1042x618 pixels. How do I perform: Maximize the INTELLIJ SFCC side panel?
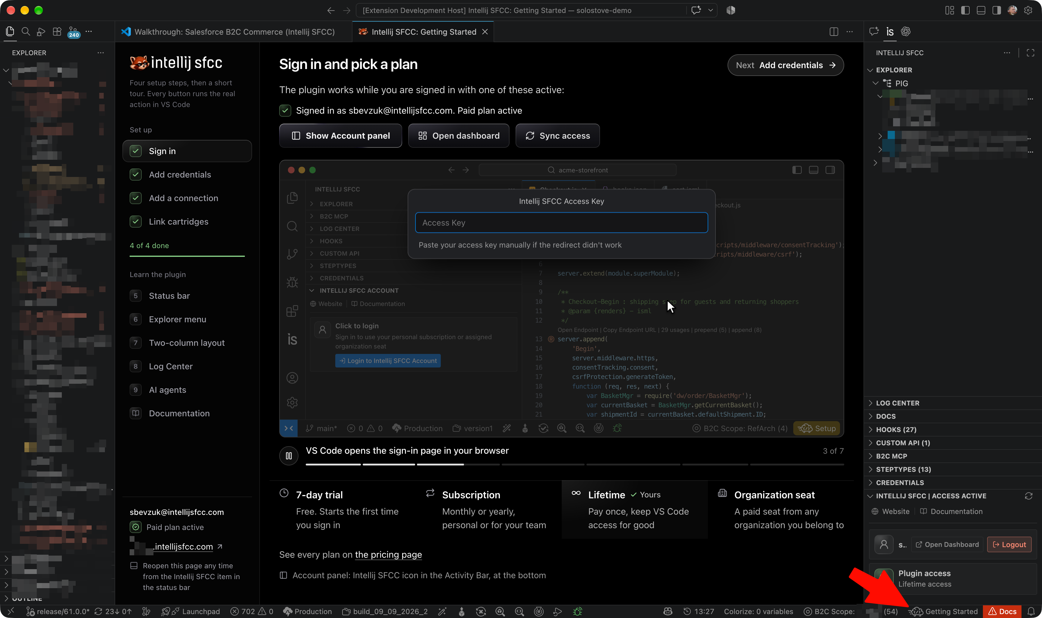(1030, 52)
